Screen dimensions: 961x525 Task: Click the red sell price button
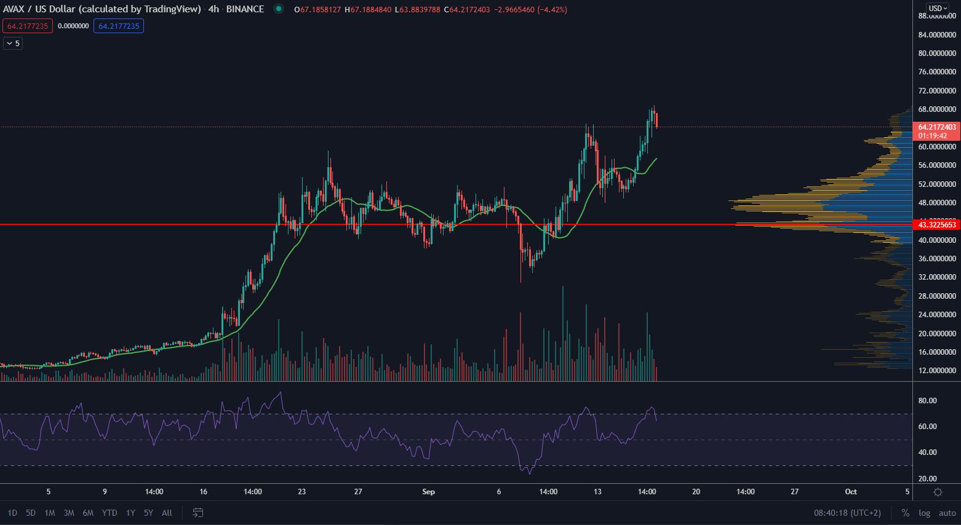(28, 26)
